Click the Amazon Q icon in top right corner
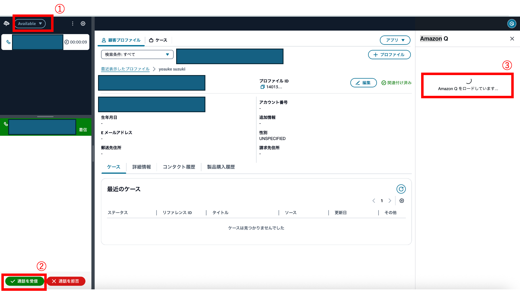Screen dimensions: 520x291 [x=512, y=24]
